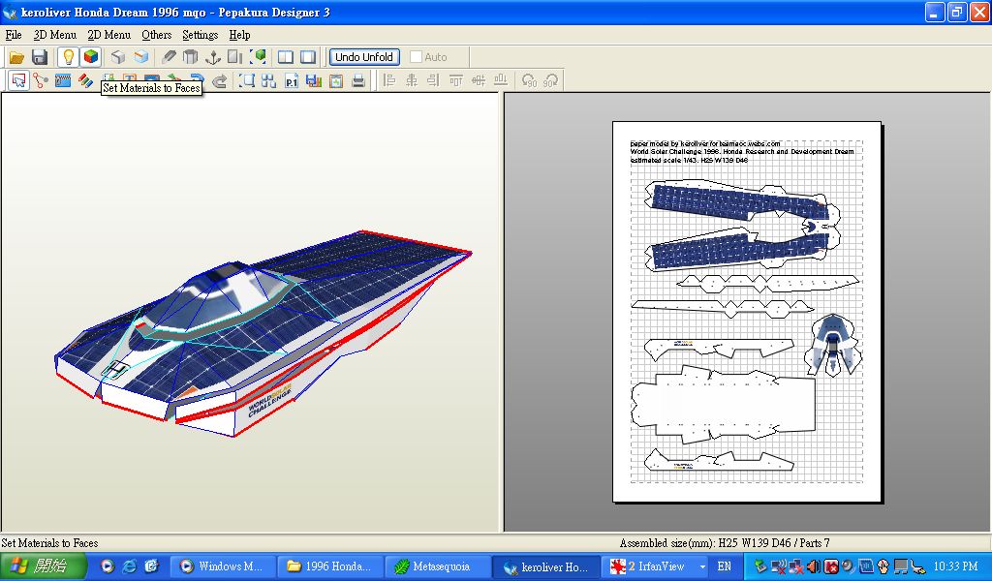
Task: Click the floppy disk with colors export icon
Action: click(x=313, y=80)
